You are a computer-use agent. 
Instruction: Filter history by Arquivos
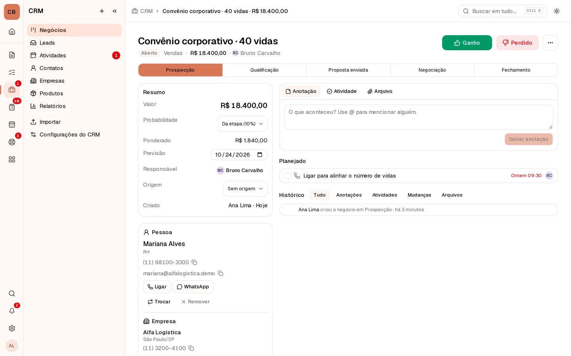(452, 195)
